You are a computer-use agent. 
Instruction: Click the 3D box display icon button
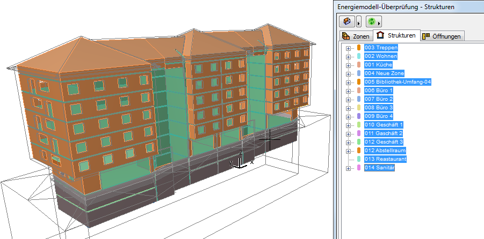[x=347, y=21]
